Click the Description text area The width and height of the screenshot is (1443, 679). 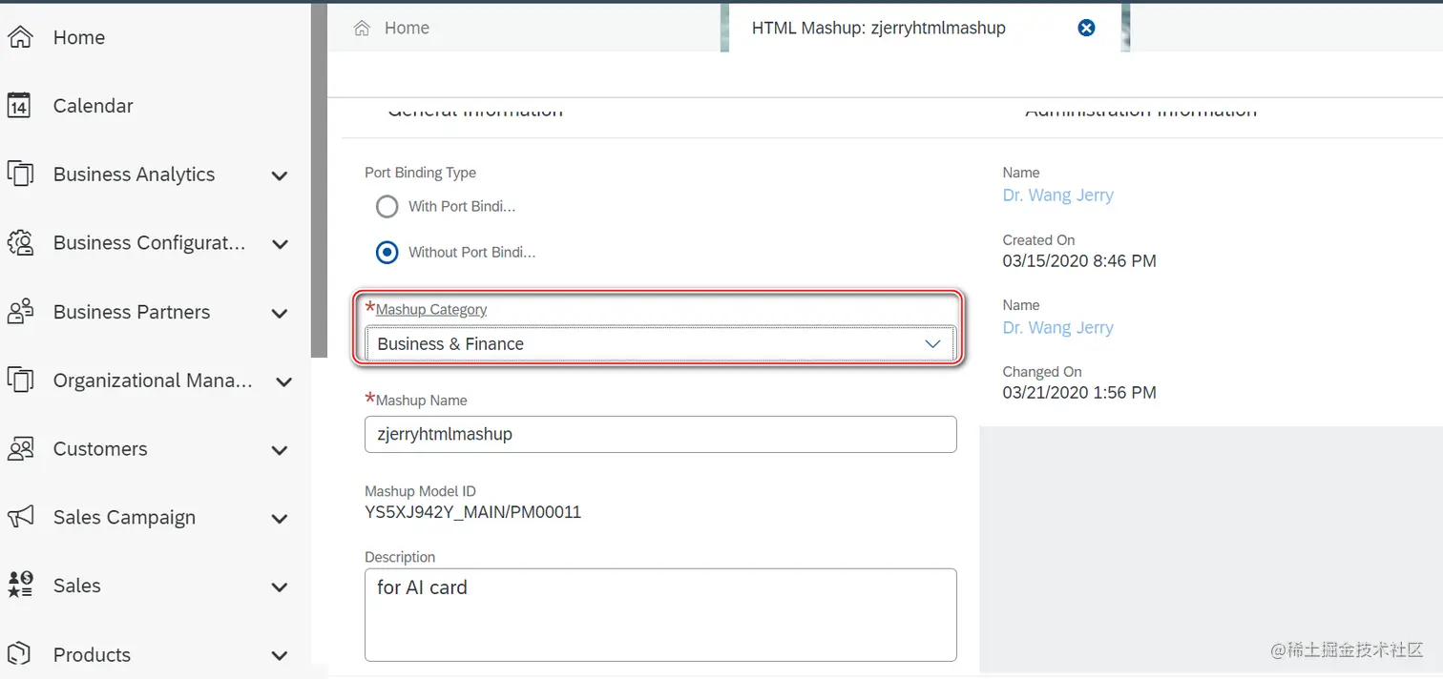tap(660, 615)
